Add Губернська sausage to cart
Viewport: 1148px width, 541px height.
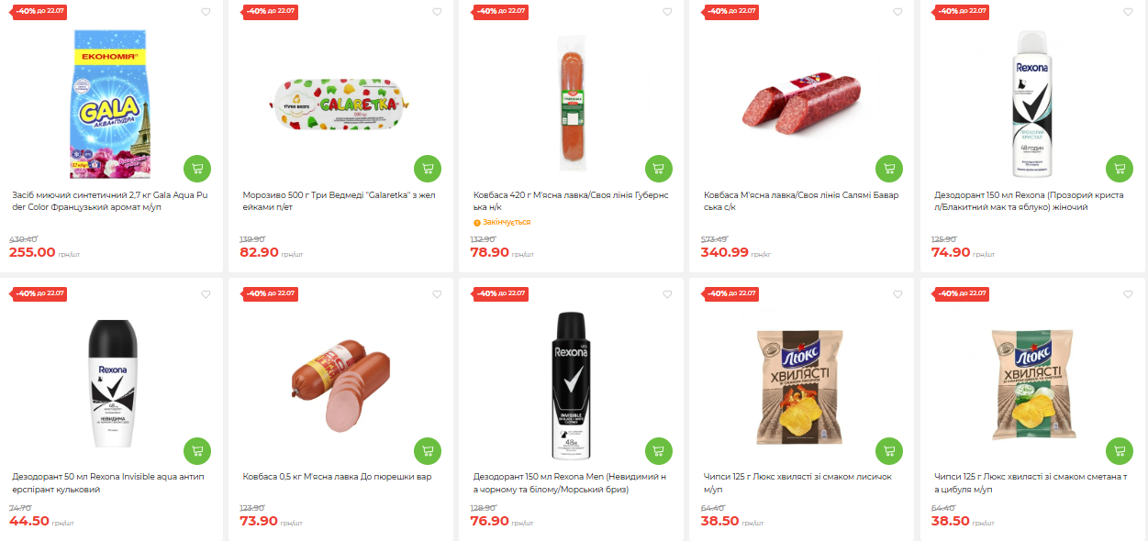click(658, 169)
